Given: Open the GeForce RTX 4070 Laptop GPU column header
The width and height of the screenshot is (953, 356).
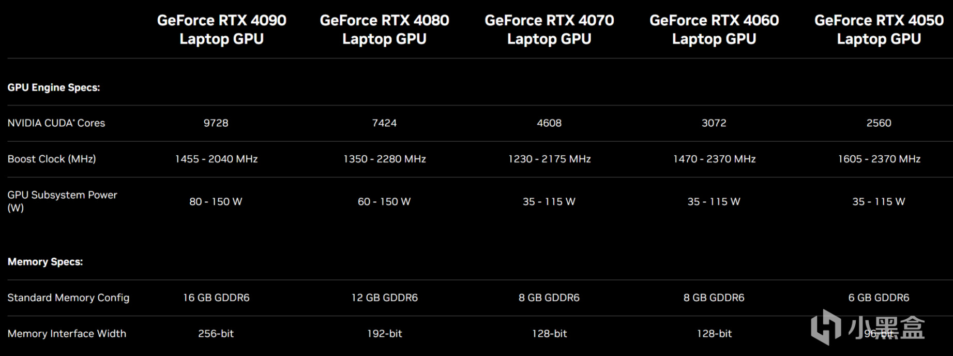Looking at the screenshot, I should pyautogui.click(x=549, y=29).
